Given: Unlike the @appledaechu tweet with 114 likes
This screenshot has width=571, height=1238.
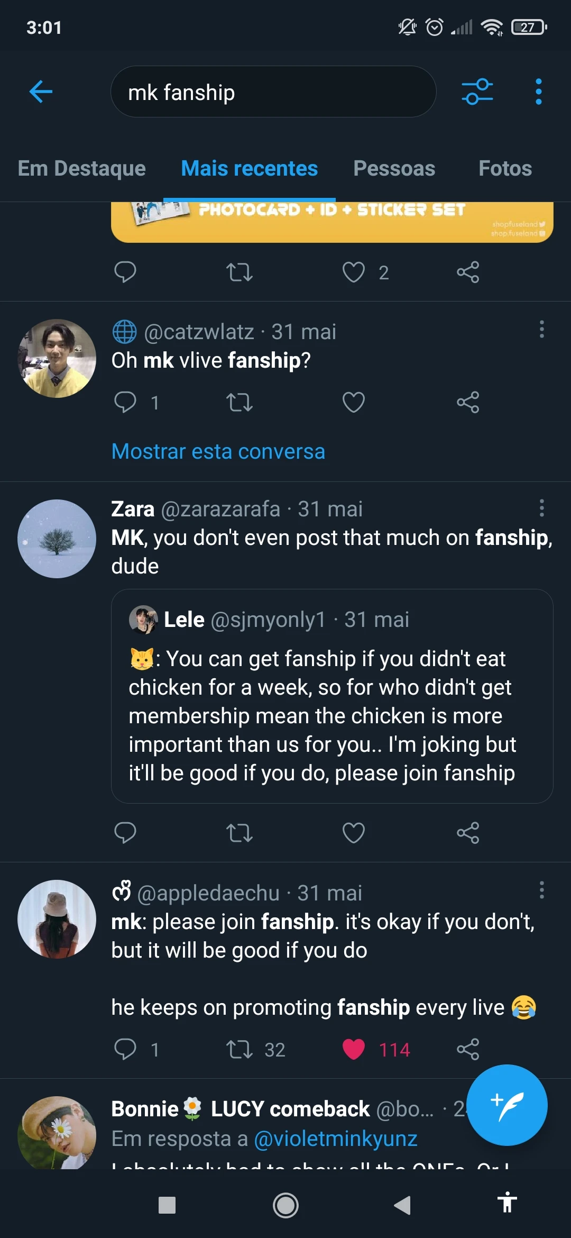Looking at the screenshot, I should 354,1049.
